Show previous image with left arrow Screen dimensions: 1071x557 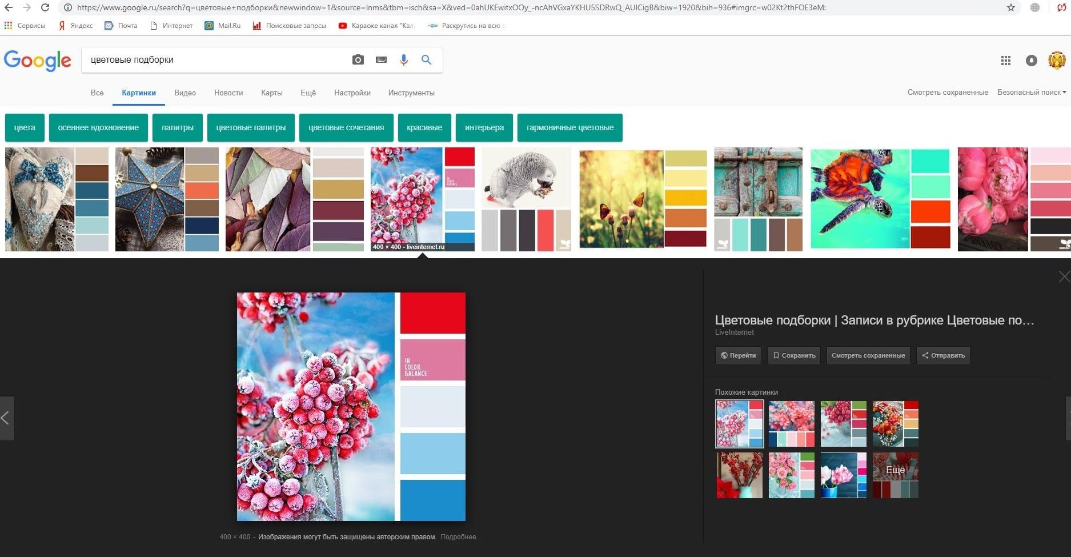point(6,418)
